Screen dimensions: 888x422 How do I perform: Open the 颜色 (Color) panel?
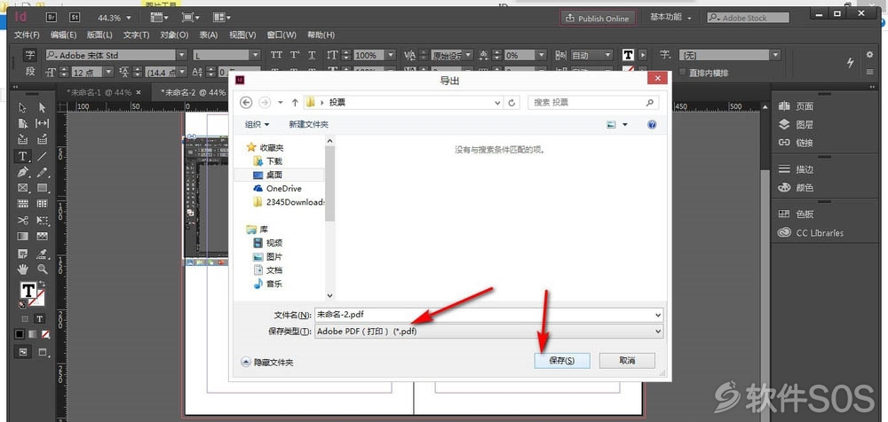pyautogui.click(x=796, y=187)
